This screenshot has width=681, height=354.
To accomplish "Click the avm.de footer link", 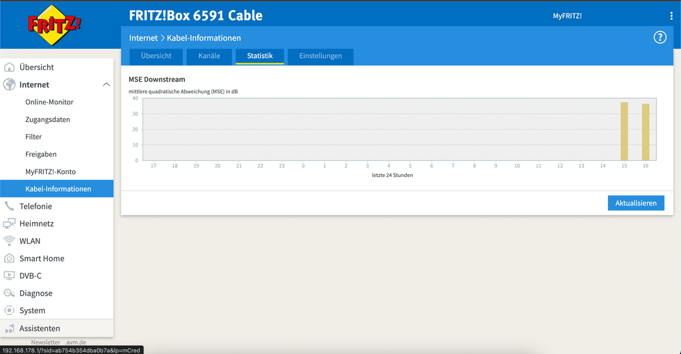I will (76, 342).
